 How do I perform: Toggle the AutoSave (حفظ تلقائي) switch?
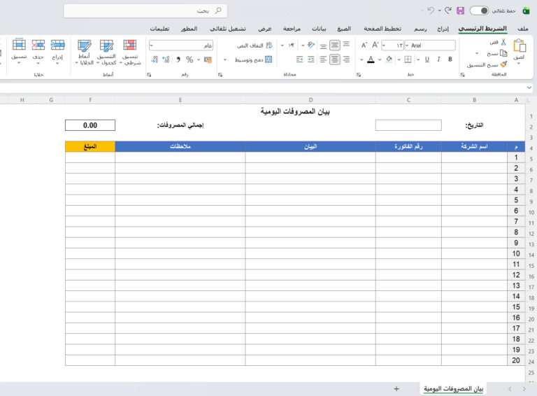[x=480, y=10]
